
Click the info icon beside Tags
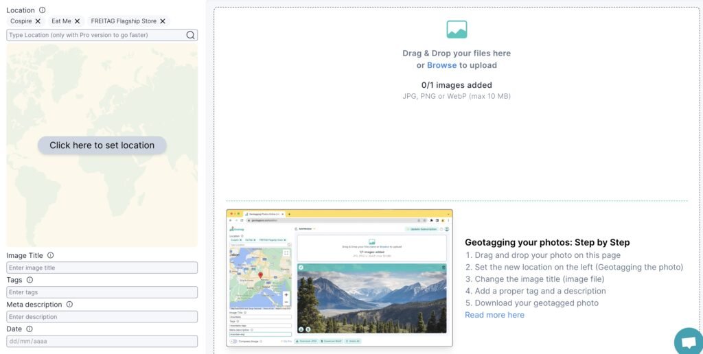[x=30, y=280]
